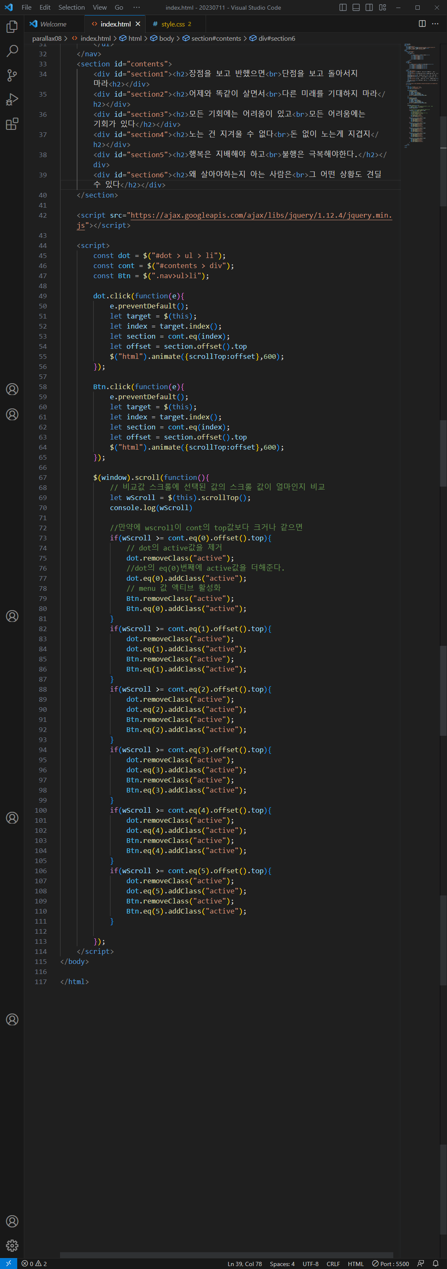This screenshot has width=447, height=1269.
Task: Open the Go menu
Action: point(119,8)
